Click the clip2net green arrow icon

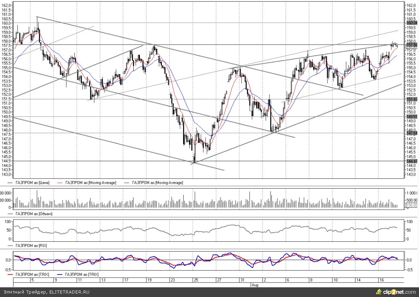click(x=381, y=292)
